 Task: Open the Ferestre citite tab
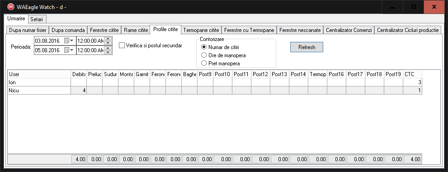(x=104, y=30)
